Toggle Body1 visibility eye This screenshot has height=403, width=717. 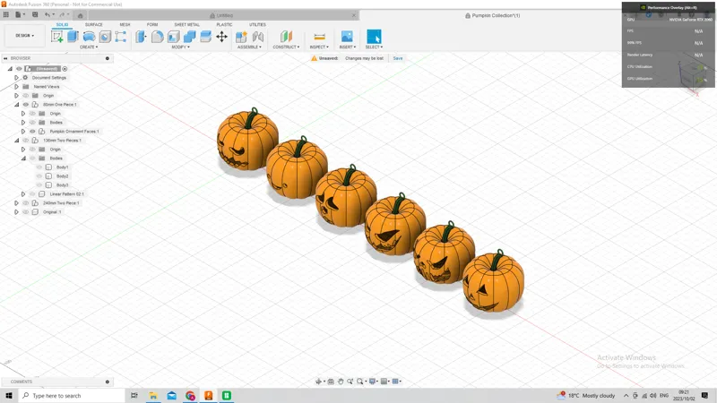pos(39,167)
